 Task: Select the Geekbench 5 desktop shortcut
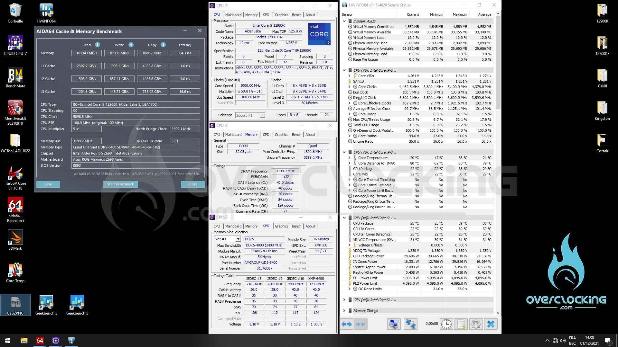(77, 305)
